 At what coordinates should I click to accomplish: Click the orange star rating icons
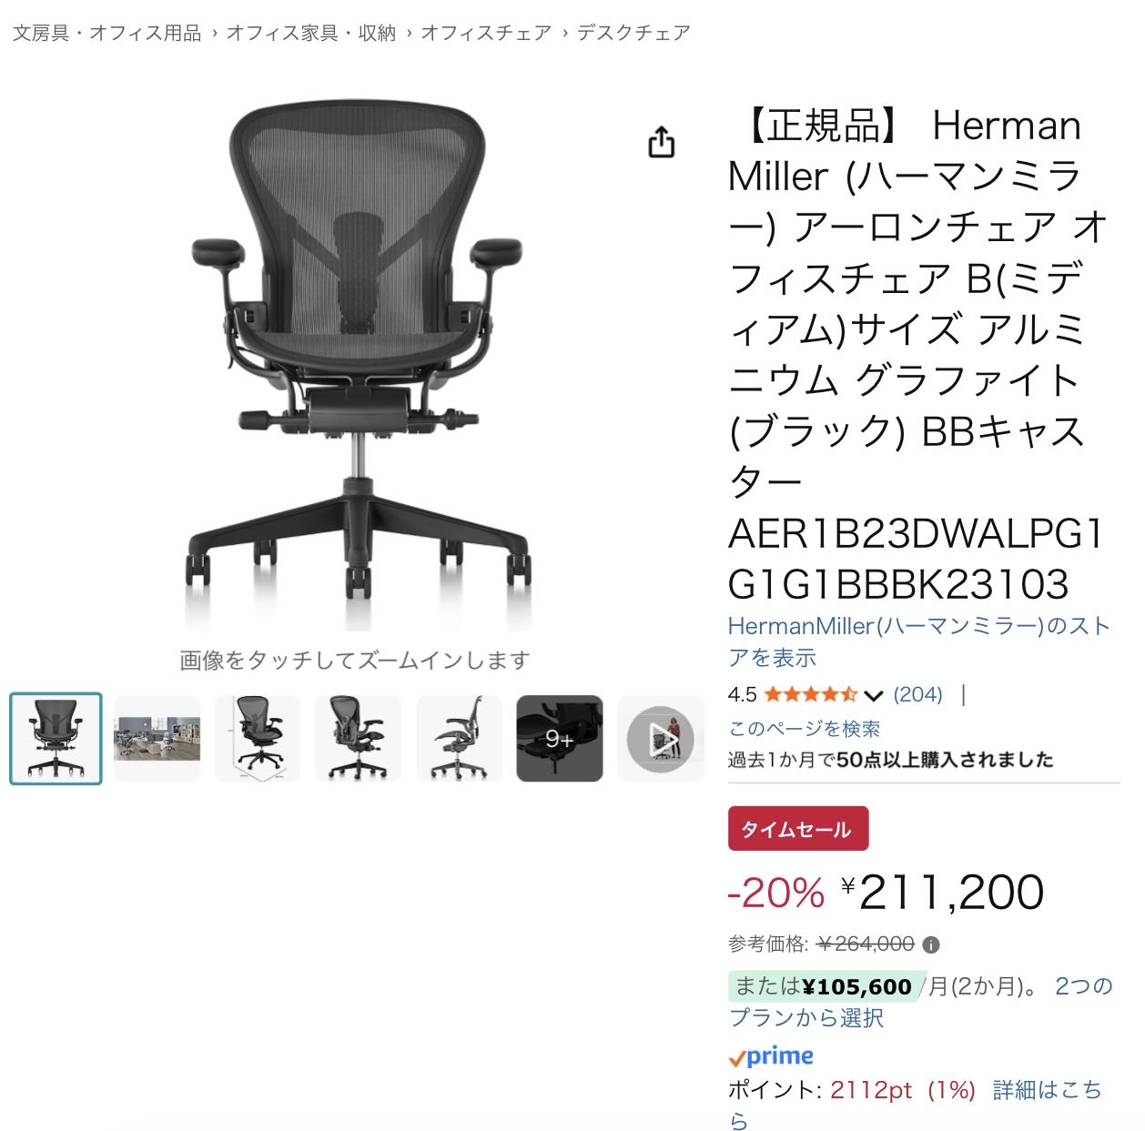(811, 695)
